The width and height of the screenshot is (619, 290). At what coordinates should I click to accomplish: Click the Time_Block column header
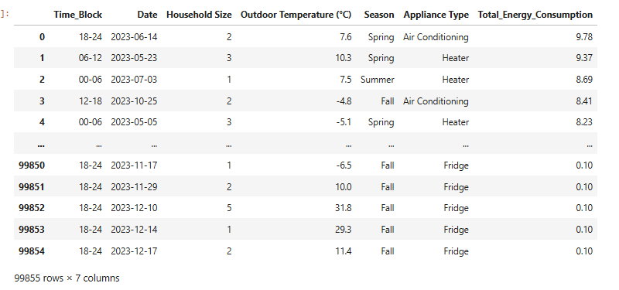click(x=78, y=15)
